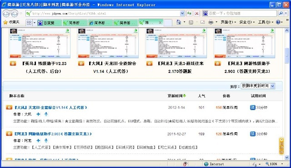Switch to the tab with IE icon

100,23
